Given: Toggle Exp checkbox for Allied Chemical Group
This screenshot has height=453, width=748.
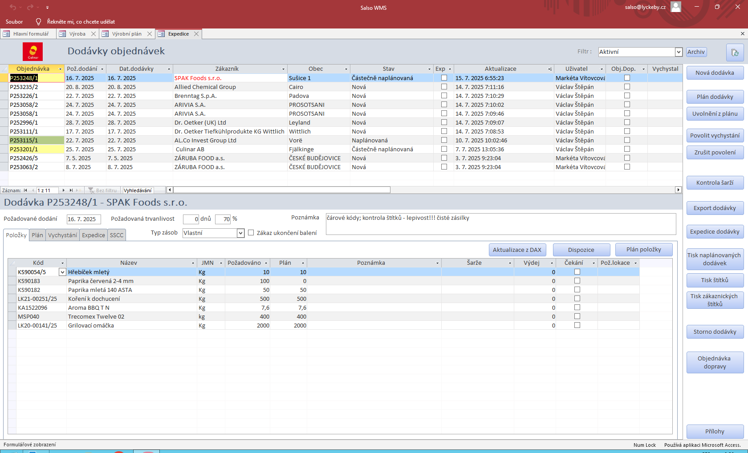Looking at the screenshot, I should pyautogui.click(x=444, y=87).
